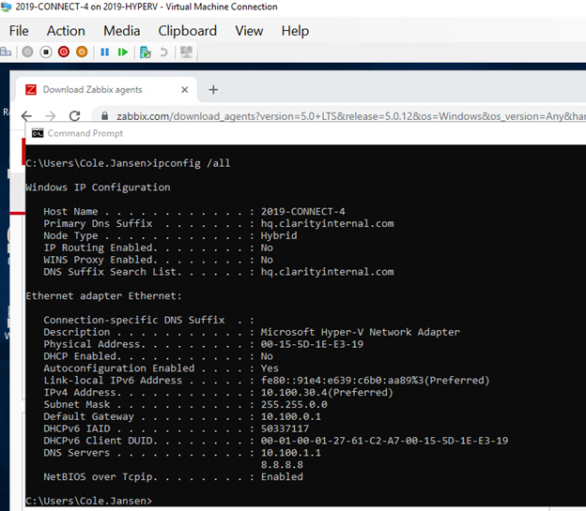Screen dimensions: 586x511
Task: Open the Clipboard menu
Action: [x=187, y=31]
